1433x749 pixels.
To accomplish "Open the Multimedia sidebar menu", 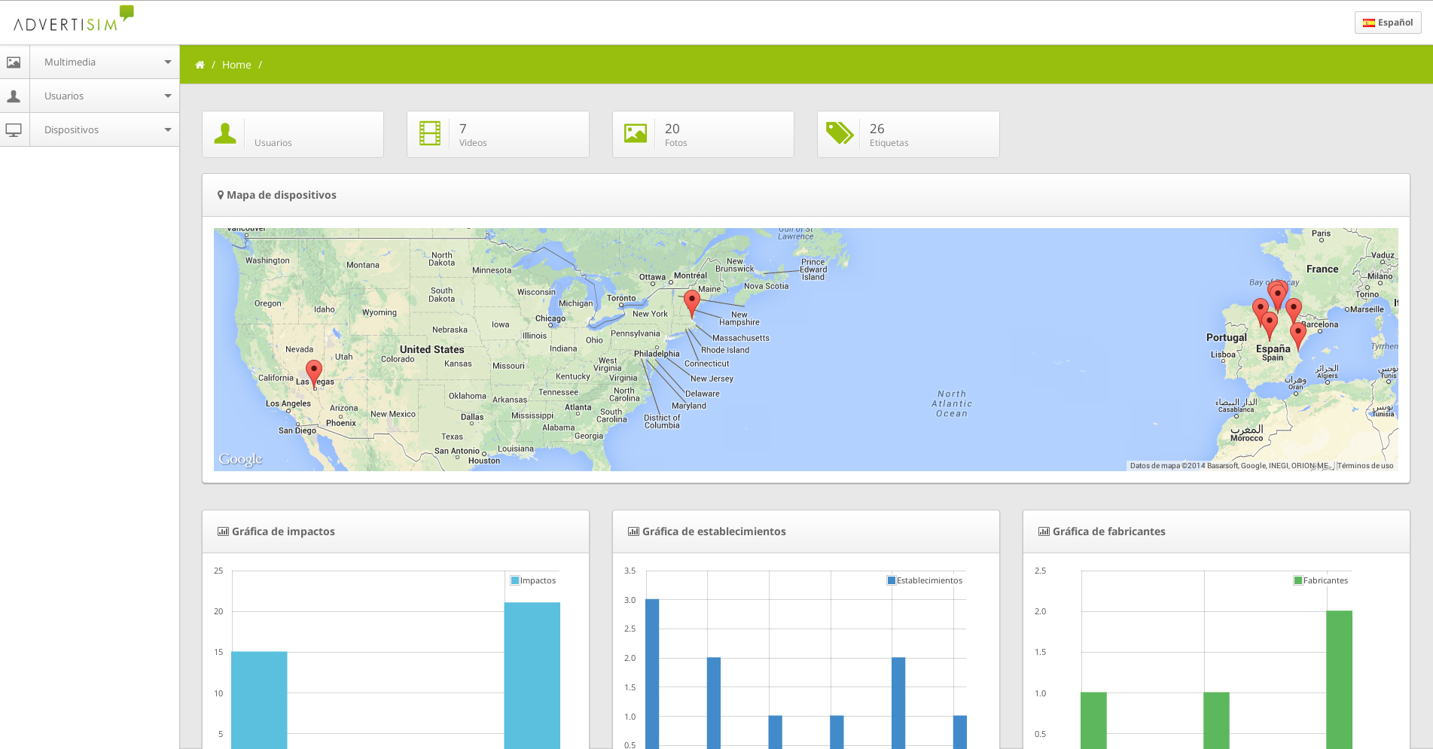I will [x=90, y=62].
